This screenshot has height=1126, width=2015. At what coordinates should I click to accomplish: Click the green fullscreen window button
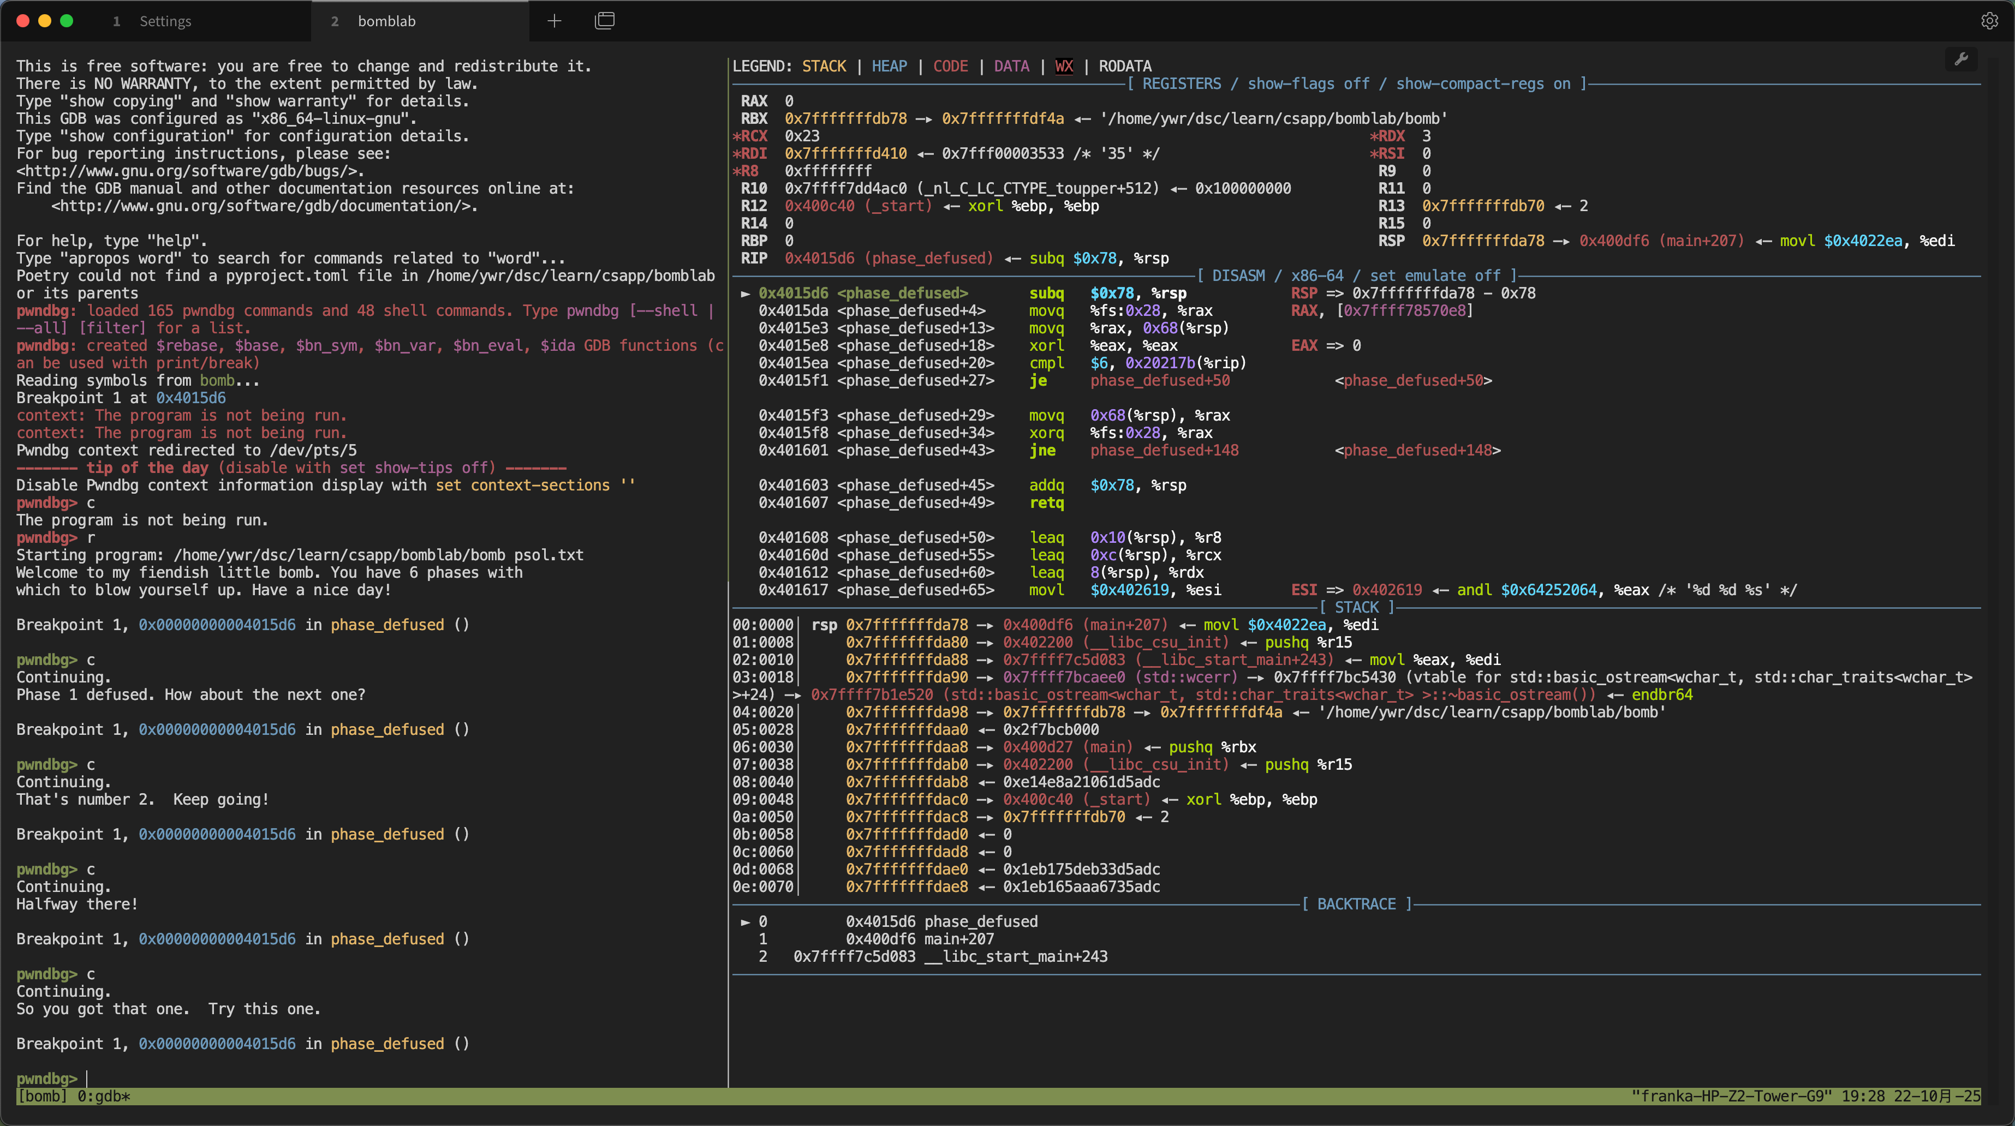click(x=67, y=21)
